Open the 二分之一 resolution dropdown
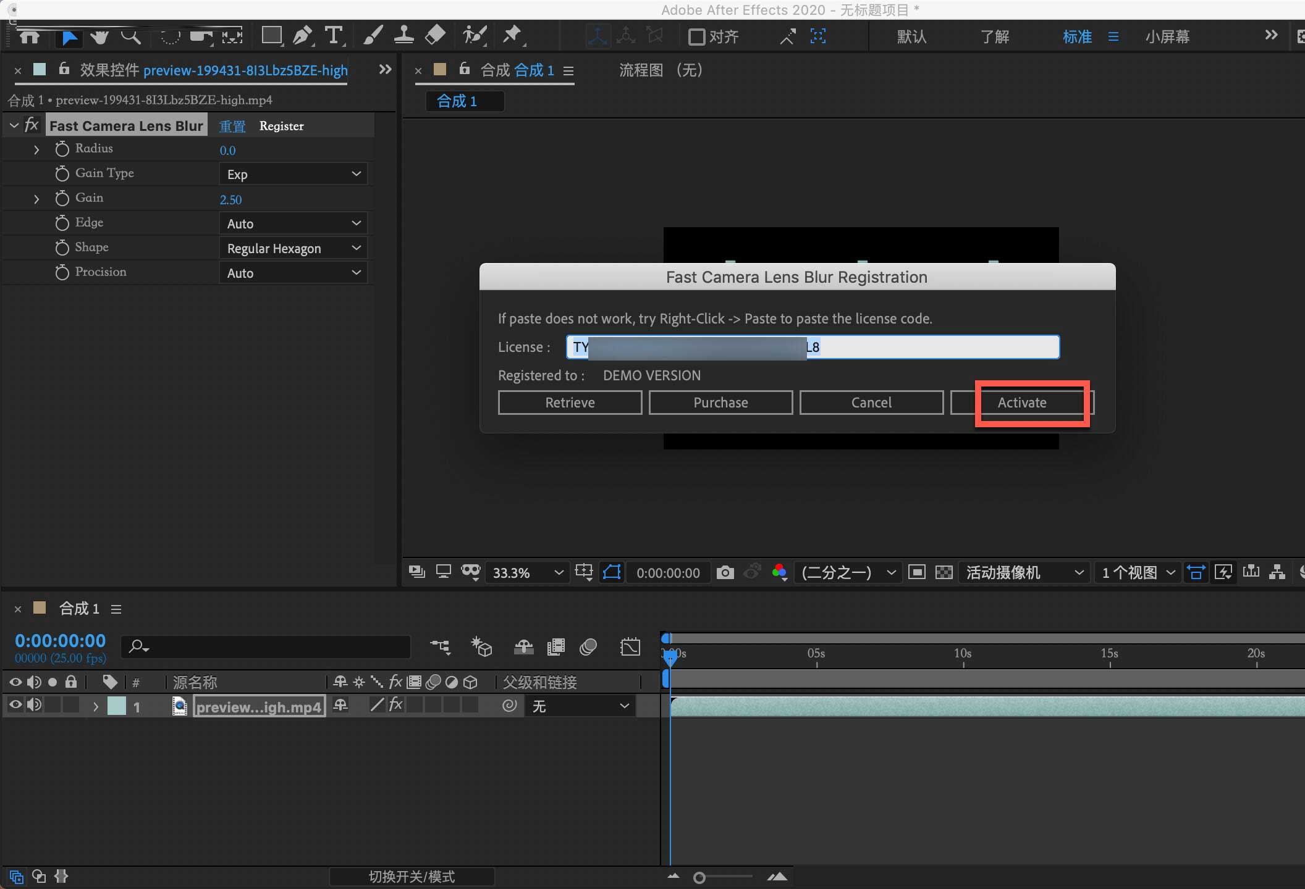 pyautogui.click(x=847, y=573)
